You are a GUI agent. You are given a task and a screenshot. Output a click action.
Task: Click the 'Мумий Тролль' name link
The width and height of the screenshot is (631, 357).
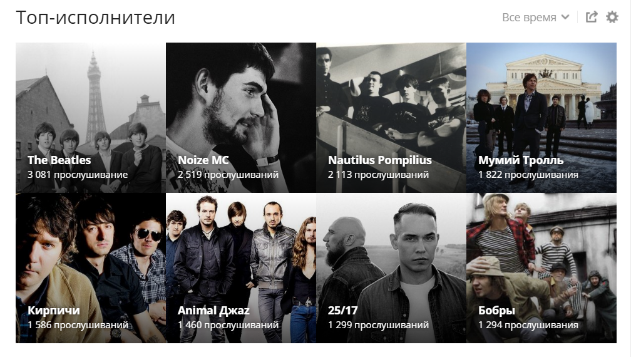coord(521,160)
